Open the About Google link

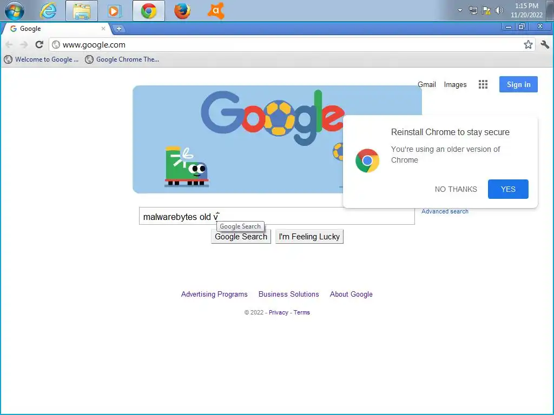pos(351,294)
